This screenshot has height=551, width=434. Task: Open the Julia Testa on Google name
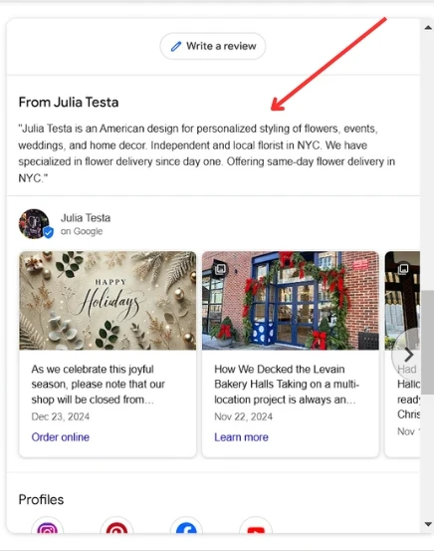pos(86,224)
